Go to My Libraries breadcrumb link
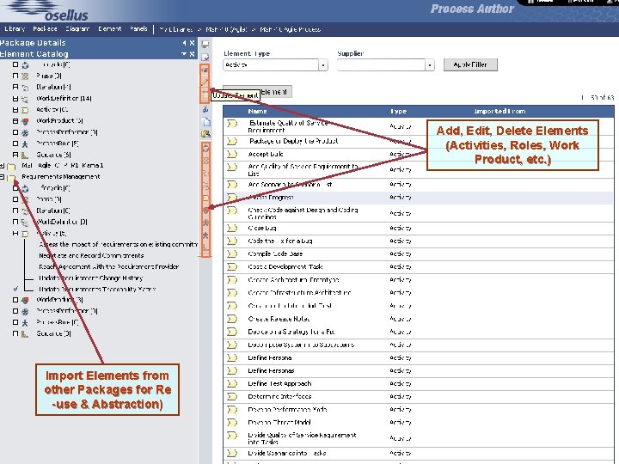 (175, 29)
